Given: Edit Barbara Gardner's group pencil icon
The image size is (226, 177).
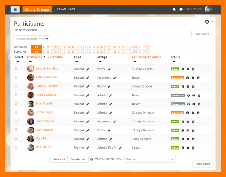Looking at the screenshot, I should pyautogui.click(x=109, y=87).
